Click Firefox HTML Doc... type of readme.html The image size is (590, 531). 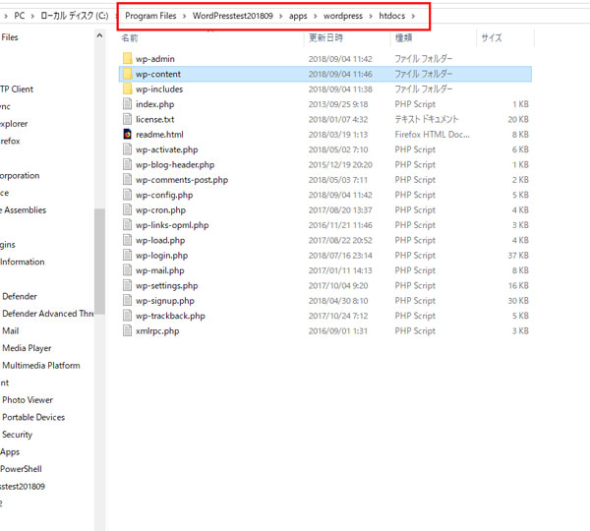(x=432, y=135)
